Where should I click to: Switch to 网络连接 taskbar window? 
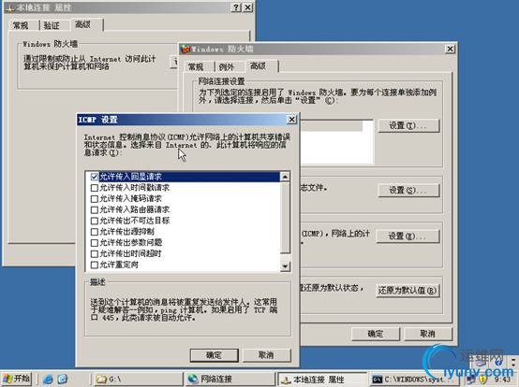[x=230, y=380]
